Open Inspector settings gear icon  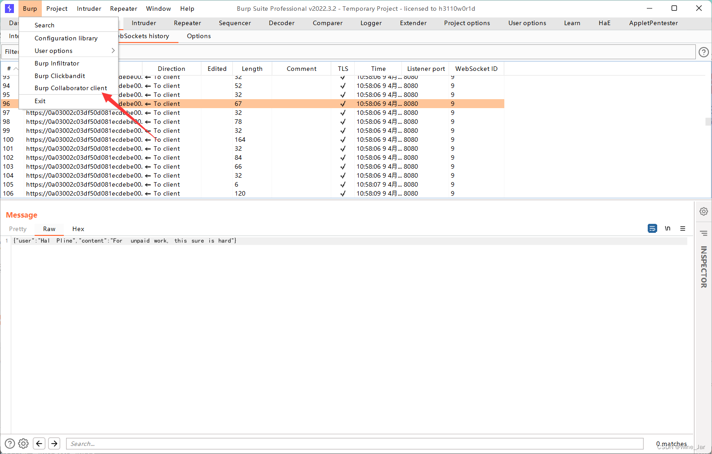point(703,211)
